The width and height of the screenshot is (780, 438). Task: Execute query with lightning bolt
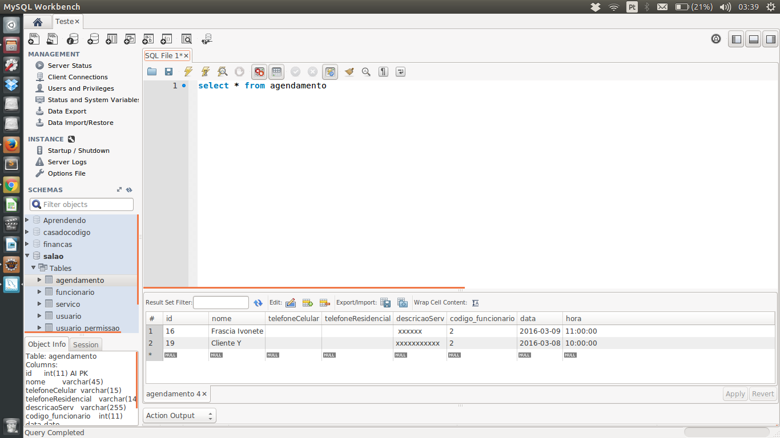click(x=188, y=72)
